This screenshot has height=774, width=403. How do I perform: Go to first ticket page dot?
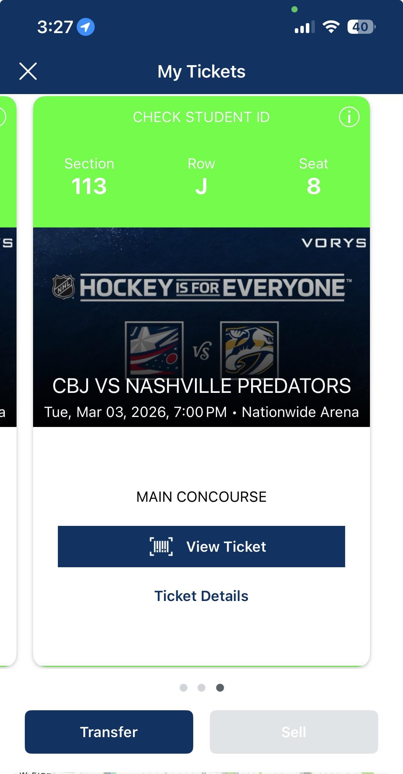point(184,688)
